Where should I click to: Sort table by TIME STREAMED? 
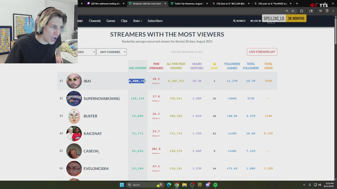(x=156, y=66)
